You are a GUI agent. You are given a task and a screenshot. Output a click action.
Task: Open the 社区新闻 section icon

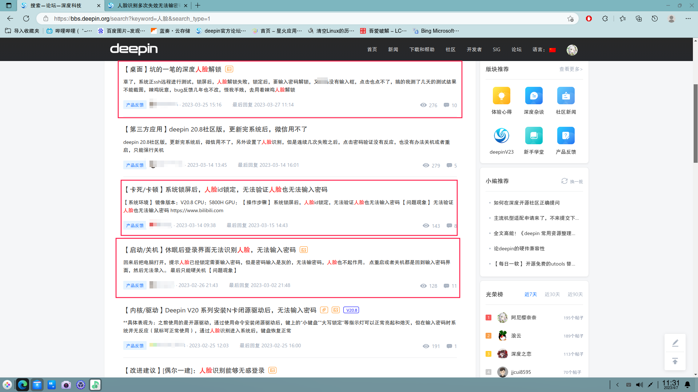coord(566,96)
